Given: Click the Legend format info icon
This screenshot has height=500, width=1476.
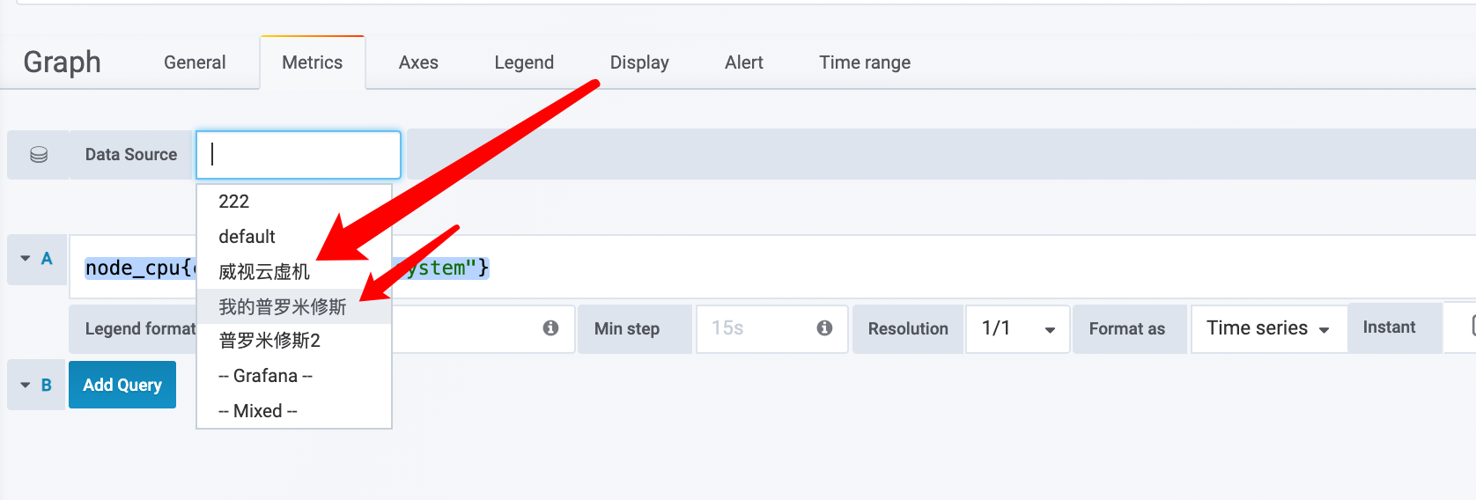Looking at the screenshot, I should coord(551,328).
